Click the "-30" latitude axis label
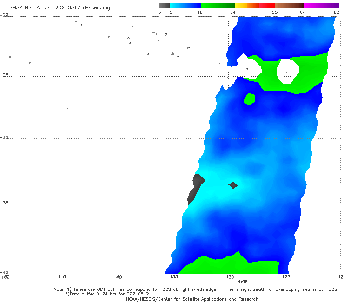Screen dimensions: 344x302 [4, 137]
